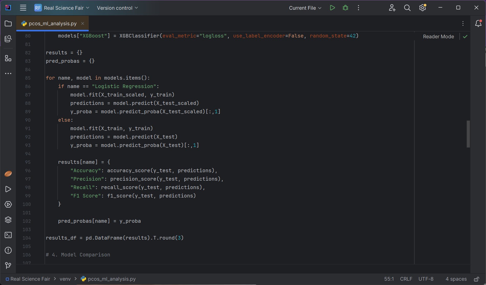
Task: Start debugging with the bug icon
Action: point(345,8)
